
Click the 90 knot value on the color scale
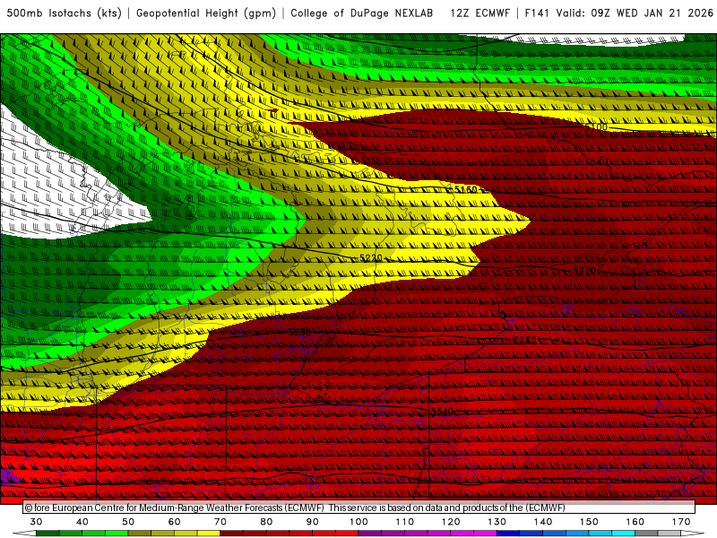tap(312, 522)
